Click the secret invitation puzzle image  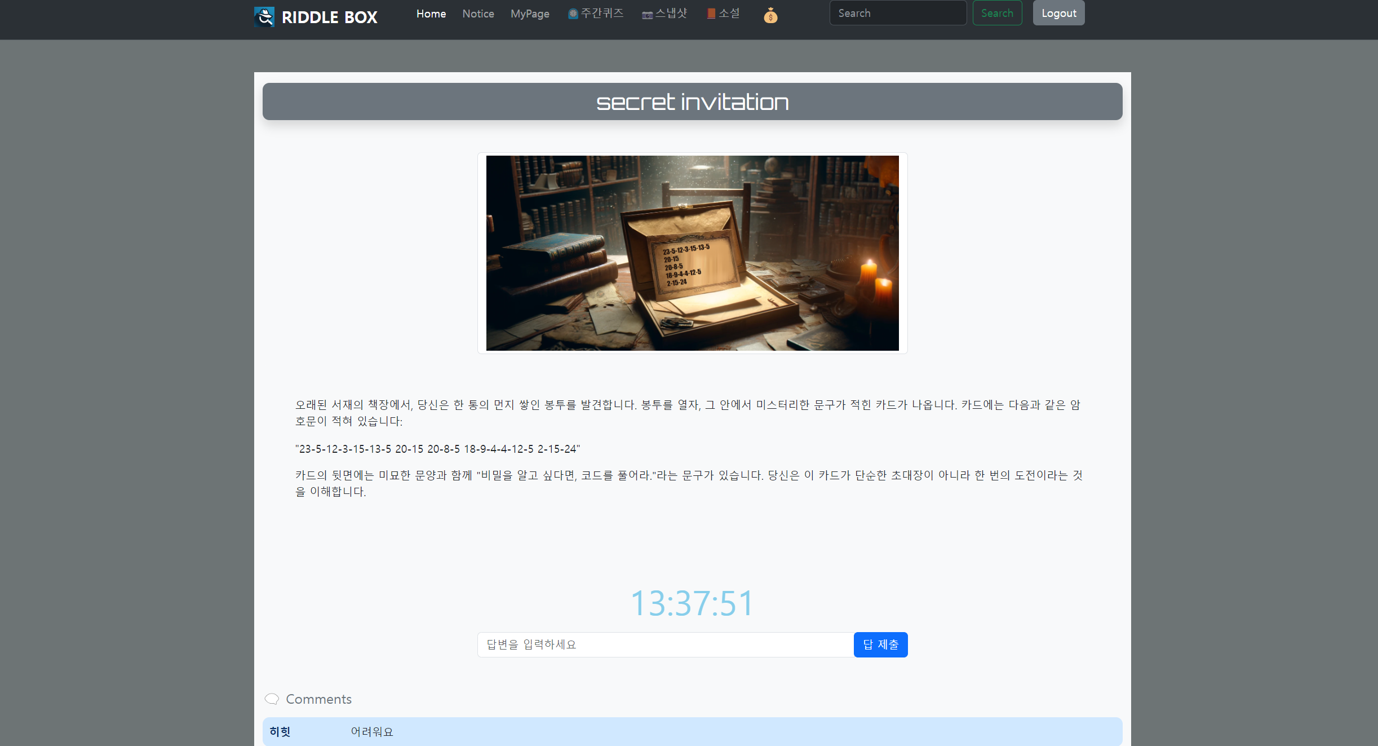pos(692,253)
